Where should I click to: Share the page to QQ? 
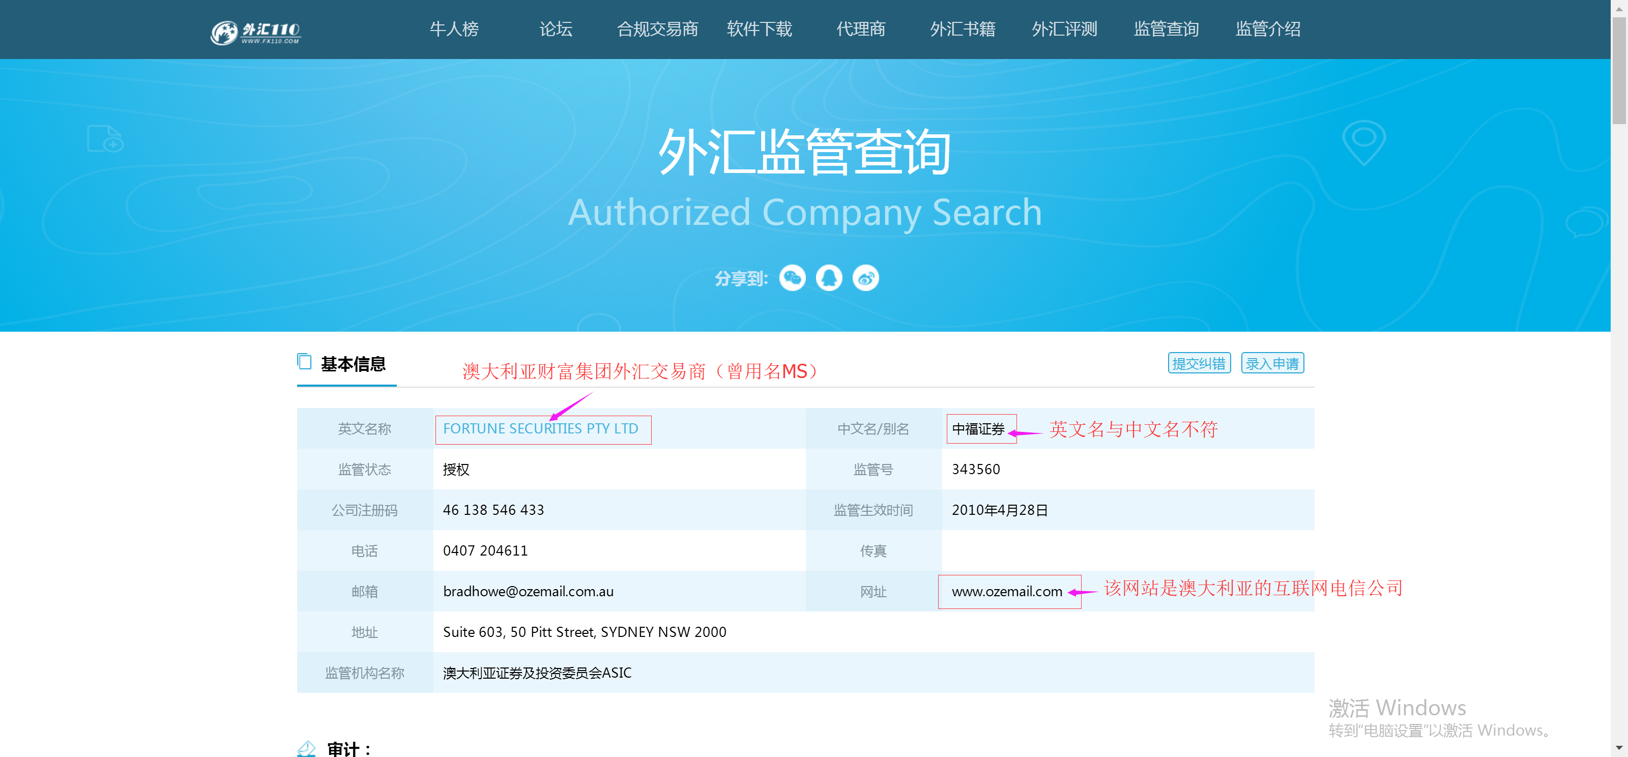pyautogui.click(x=829, y=278)
